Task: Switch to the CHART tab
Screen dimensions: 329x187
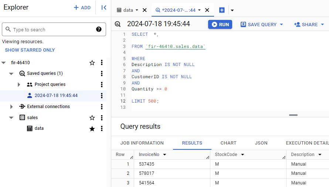Action: pos(228,143)
